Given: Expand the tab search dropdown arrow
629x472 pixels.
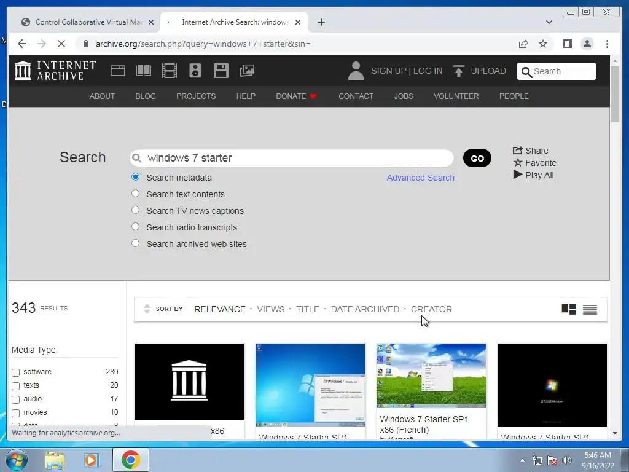Looking at the screenshot, I should tap(549, 22).
